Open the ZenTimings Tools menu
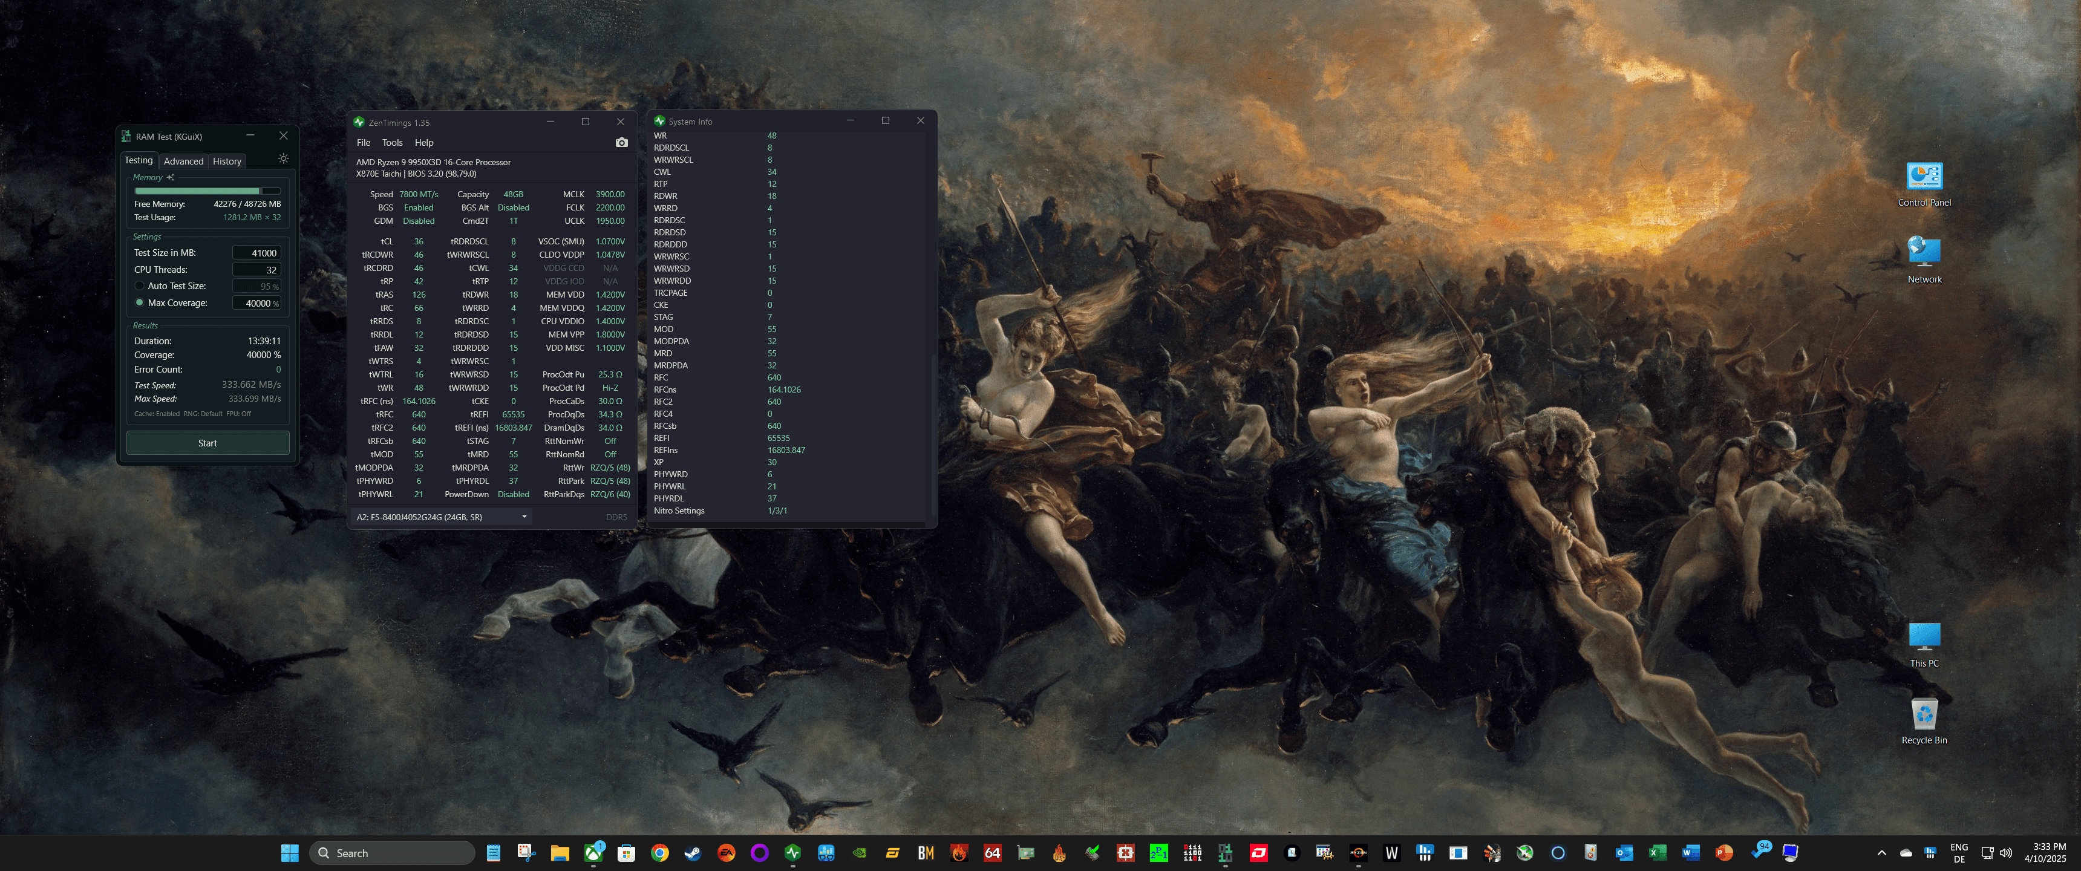 tap(392, 143)
